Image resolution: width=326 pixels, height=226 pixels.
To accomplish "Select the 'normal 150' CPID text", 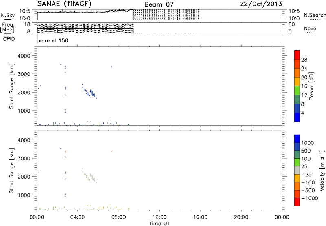I will [53, 40].
